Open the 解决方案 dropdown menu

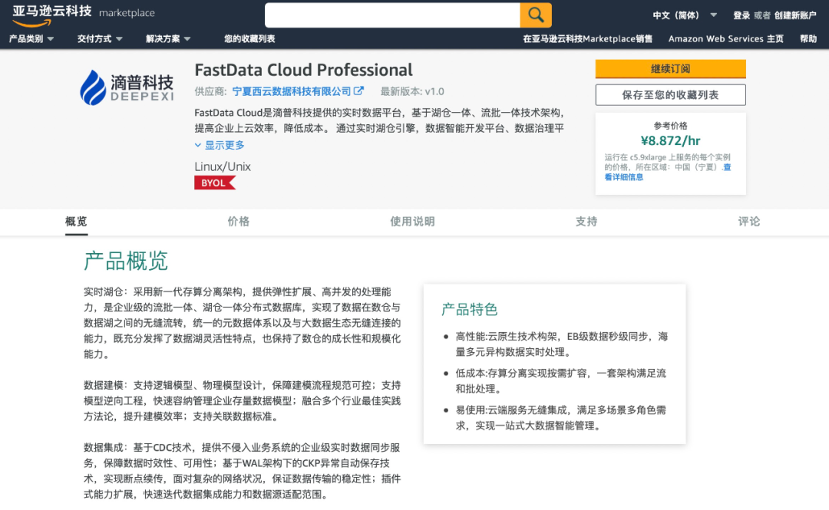168,38
